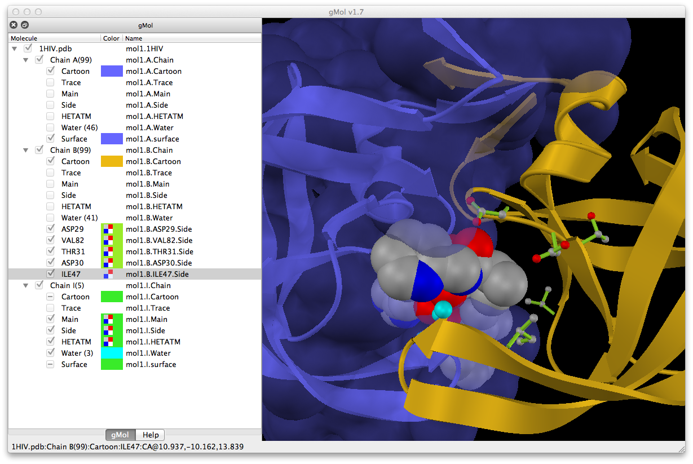Toggle Chain I Water (3) checkbox
This screenshot has height=464, width=693.
click(x=51, y=353)
